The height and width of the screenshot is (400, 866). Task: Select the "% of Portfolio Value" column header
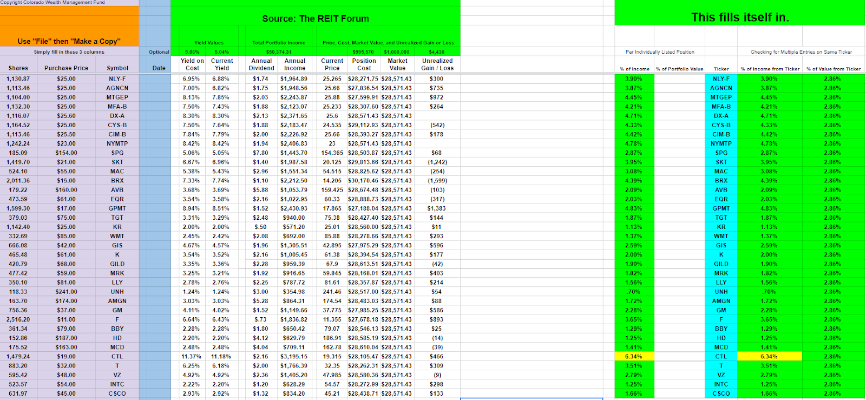pos(679,69)
